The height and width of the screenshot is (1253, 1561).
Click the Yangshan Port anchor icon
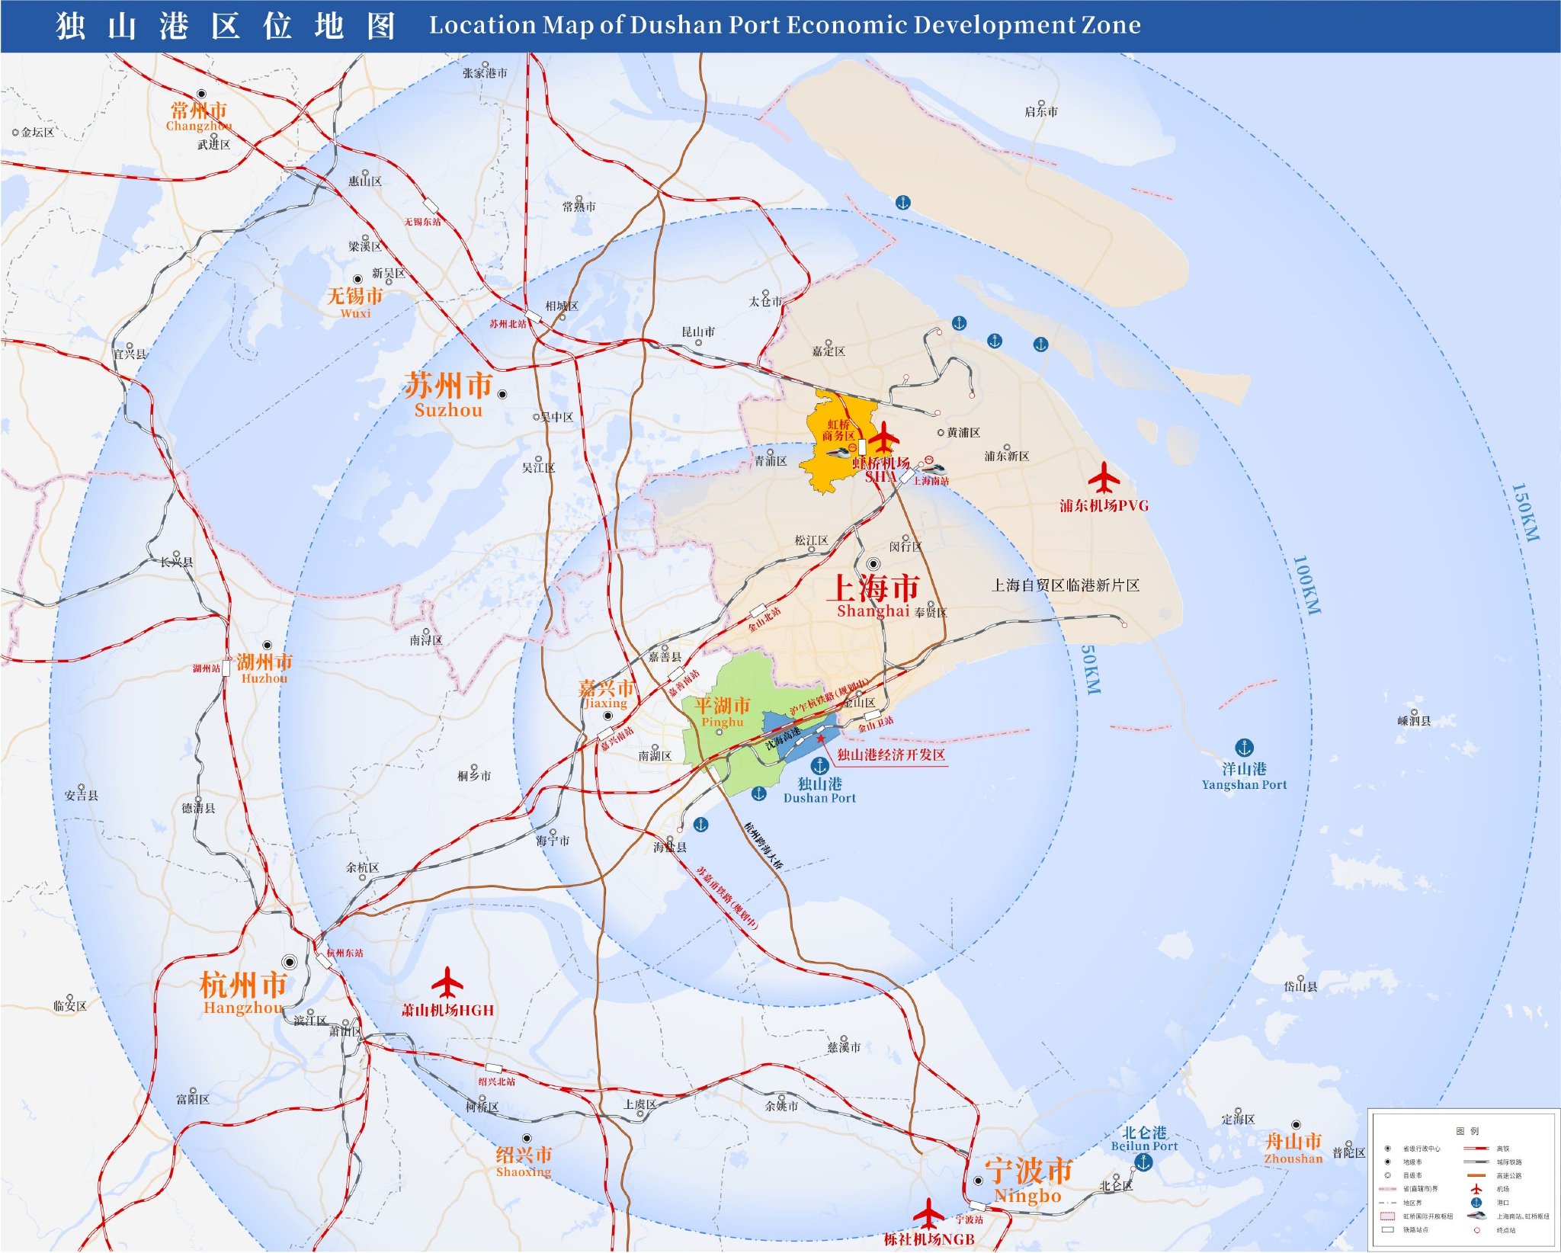coord(1244,748)
